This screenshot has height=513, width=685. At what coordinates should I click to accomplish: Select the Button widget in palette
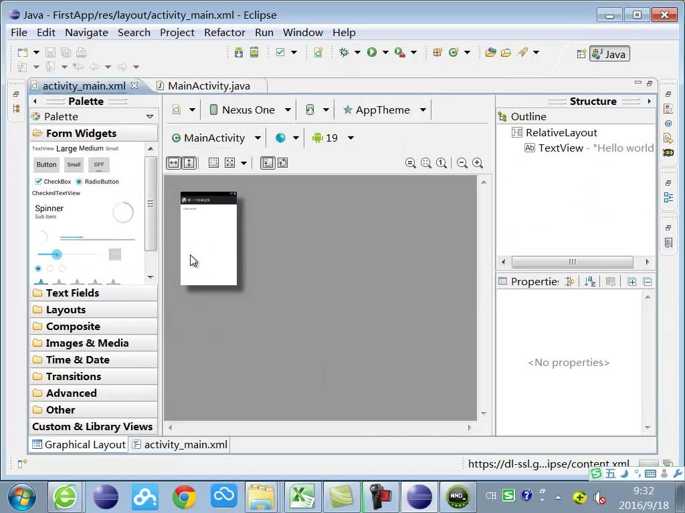(46, 164)
